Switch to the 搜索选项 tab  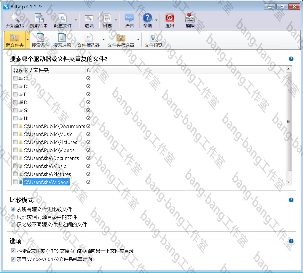click(x=62, y=40)
